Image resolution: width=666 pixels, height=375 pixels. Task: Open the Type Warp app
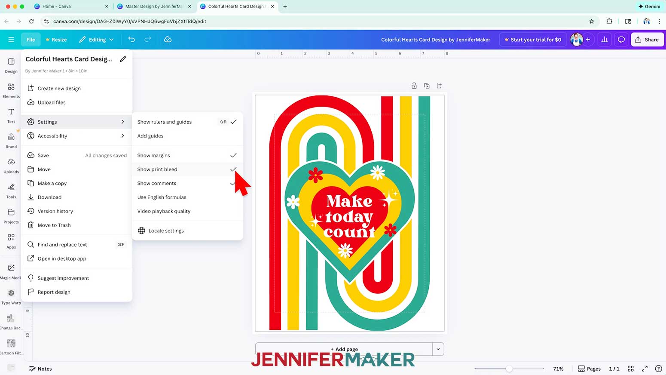pyautogui.click(x=11, y=296)
